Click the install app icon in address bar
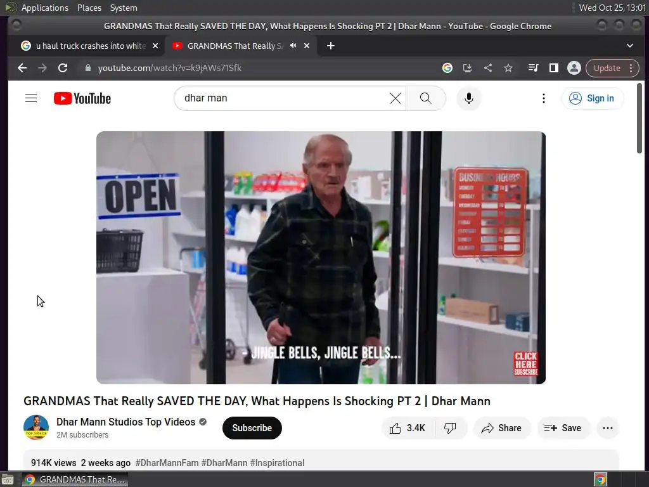 pos(467,68)
